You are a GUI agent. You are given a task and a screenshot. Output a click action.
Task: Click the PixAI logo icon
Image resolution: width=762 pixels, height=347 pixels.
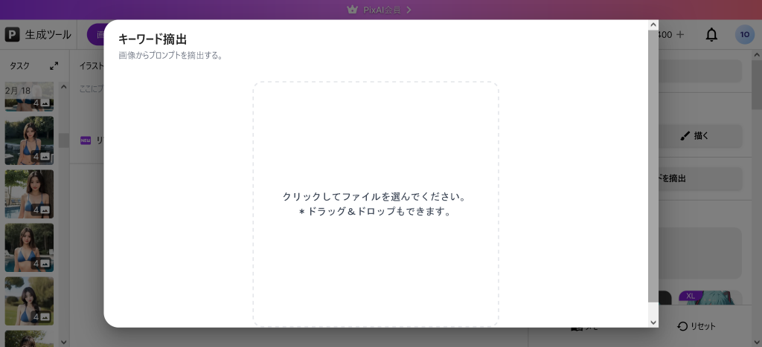pos(13,35)
